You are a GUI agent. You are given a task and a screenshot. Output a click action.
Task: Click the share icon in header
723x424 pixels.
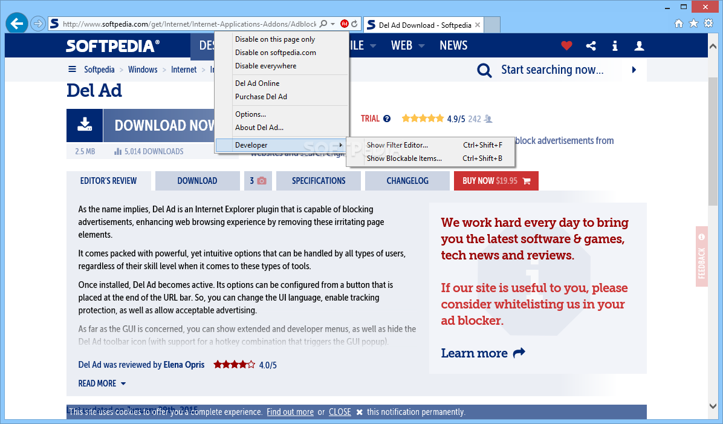591,46
